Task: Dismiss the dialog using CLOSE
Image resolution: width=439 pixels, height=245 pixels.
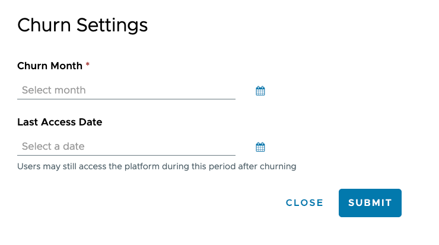Action: point(304,203)
